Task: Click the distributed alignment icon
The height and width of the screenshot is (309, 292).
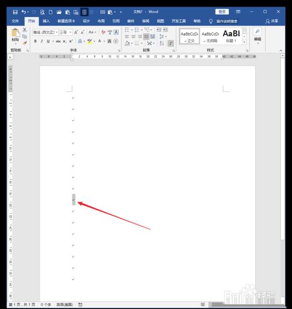Action: [152, 36]
